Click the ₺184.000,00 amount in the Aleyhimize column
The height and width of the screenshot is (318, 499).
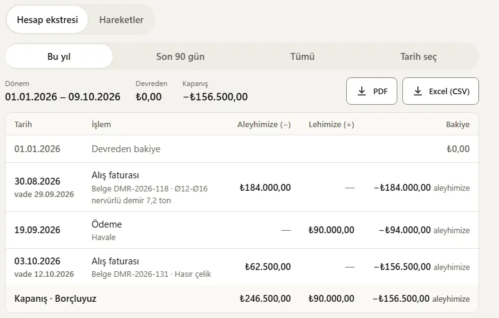265,188
